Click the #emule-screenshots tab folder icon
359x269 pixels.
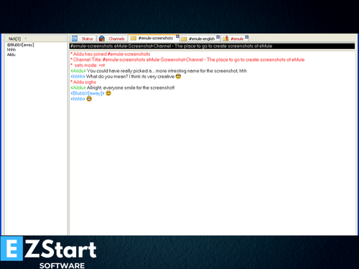click(134, 38)
